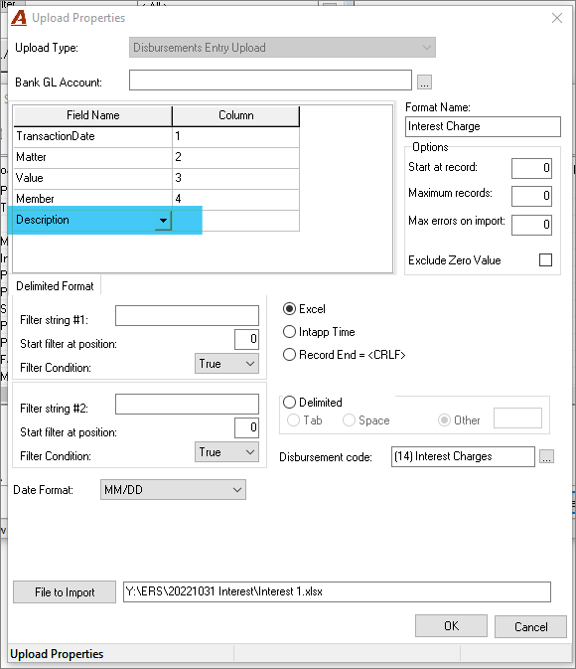The height and width of the screenshot is (669, 576).
Task: Expand the Description field name dropdown arrow
Action: click(x=163, y=221)
